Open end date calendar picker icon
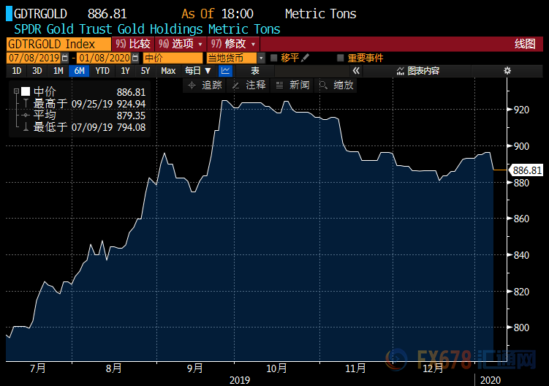This screenshot has width=549, height=386. point(136,58)
